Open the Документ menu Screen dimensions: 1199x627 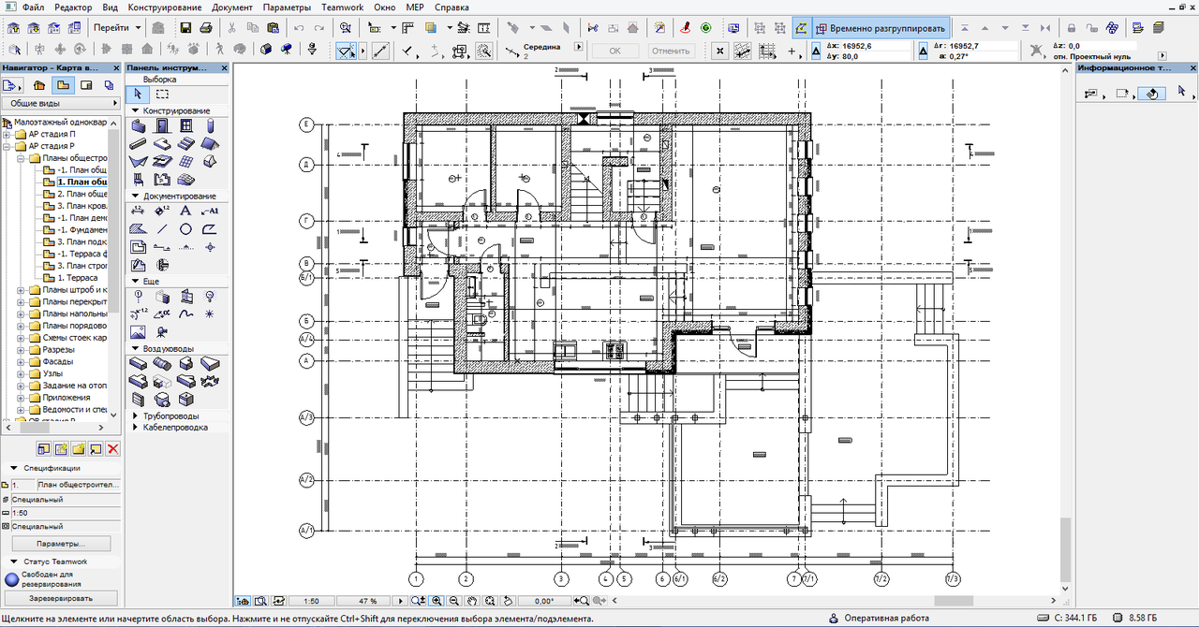232,7
